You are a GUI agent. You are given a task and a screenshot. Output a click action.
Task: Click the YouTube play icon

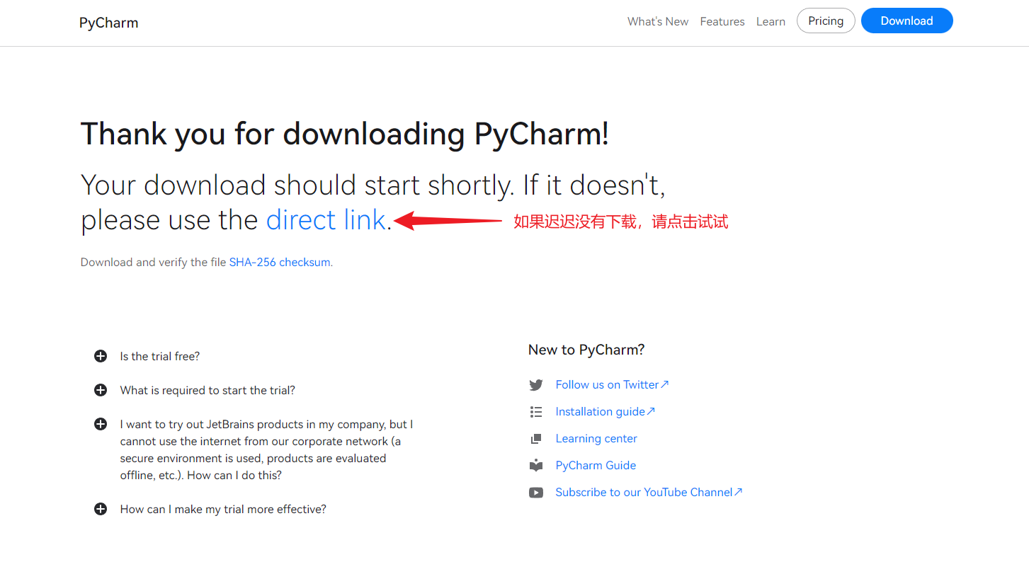pos(536,493)
